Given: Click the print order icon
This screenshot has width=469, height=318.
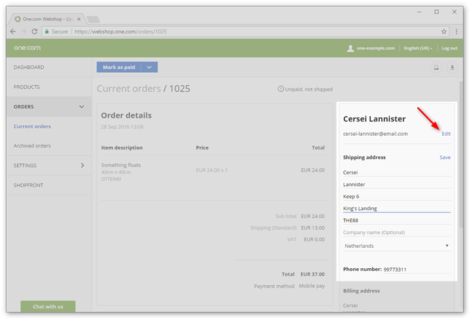Looking at the screenshot, I should pos(436,68).
